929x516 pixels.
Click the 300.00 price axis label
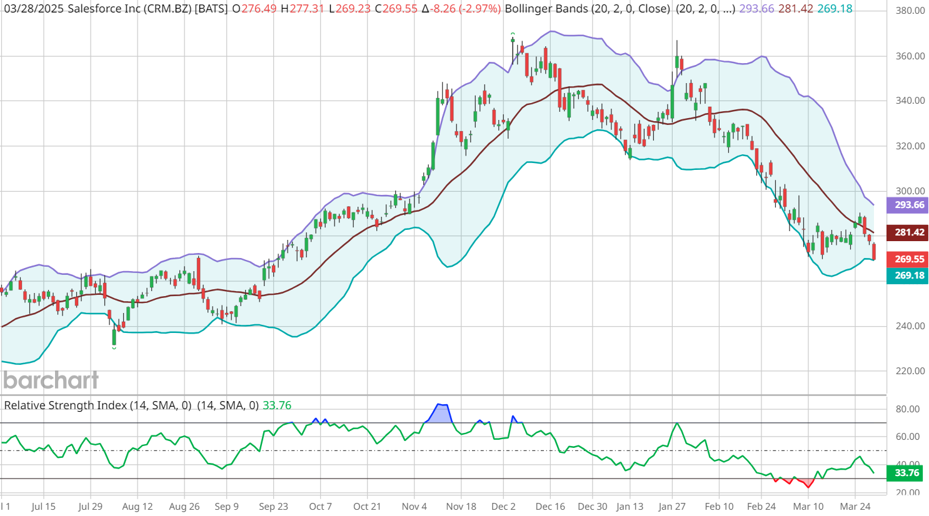(x=910, y=191)
